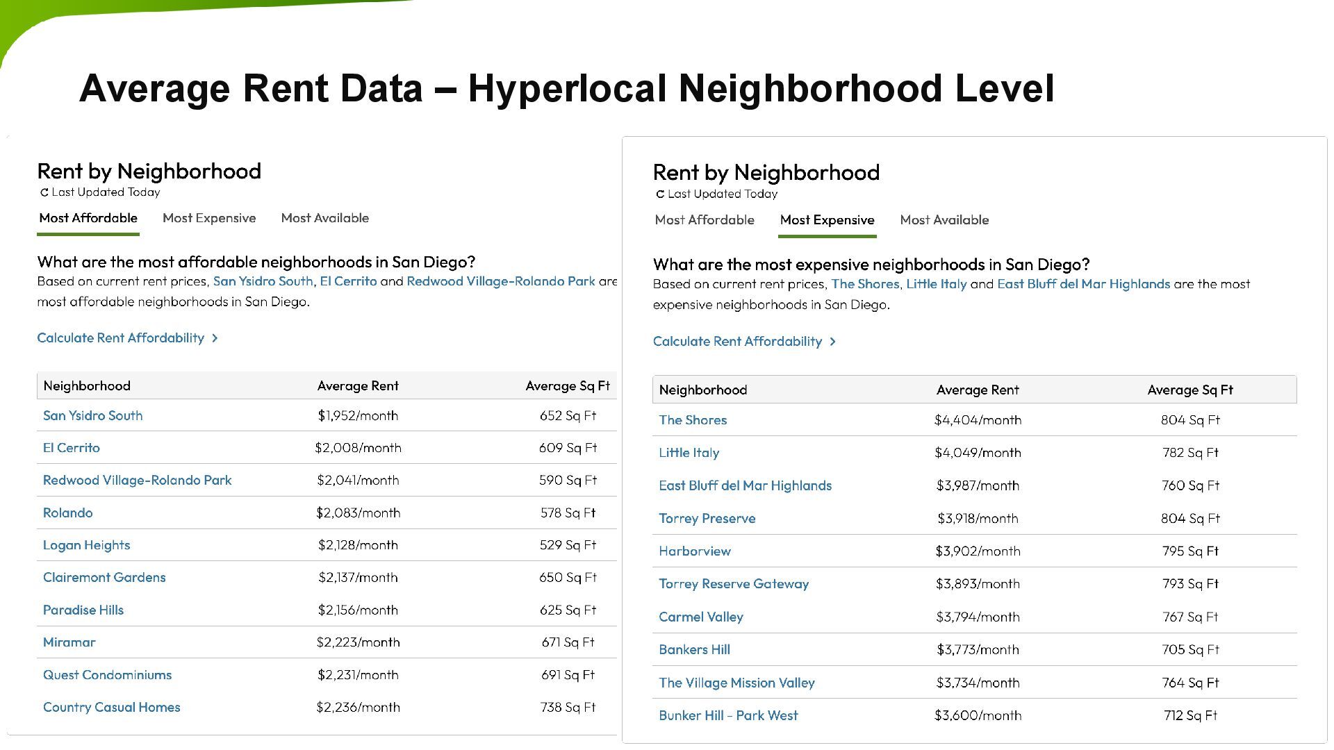Switch to Most Expensive tab in left panel

[209, 218]
